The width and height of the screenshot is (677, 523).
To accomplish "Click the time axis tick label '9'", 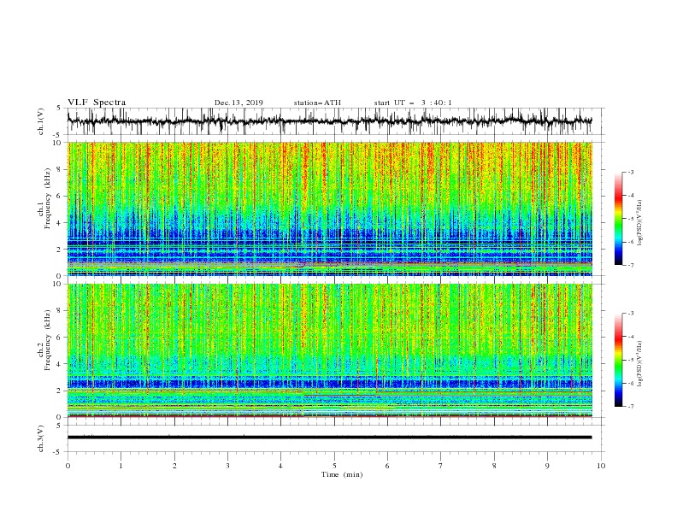I will click(x=547, y=466).
